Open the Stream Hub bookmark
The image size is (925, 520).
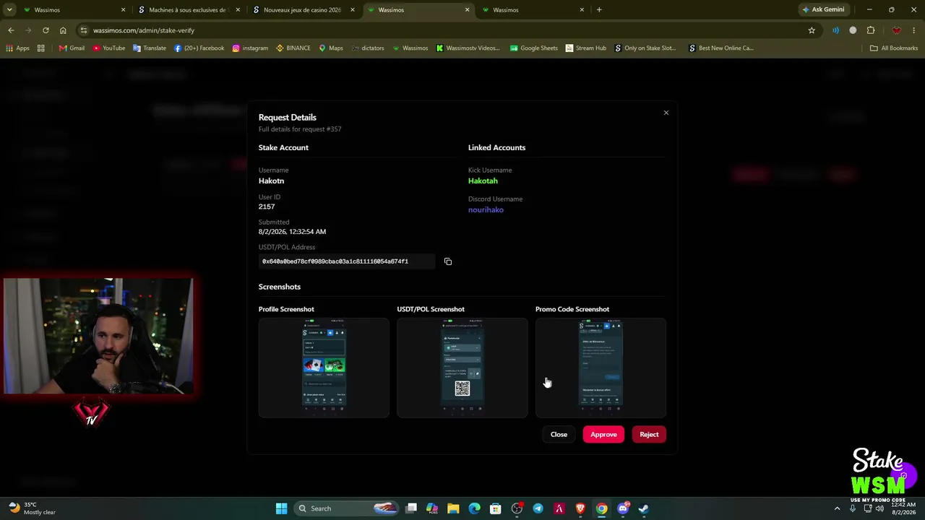(x=585, y=48)
